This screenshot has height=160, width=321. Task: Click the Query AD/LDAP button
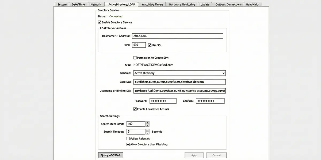click(x=110, y=155)
